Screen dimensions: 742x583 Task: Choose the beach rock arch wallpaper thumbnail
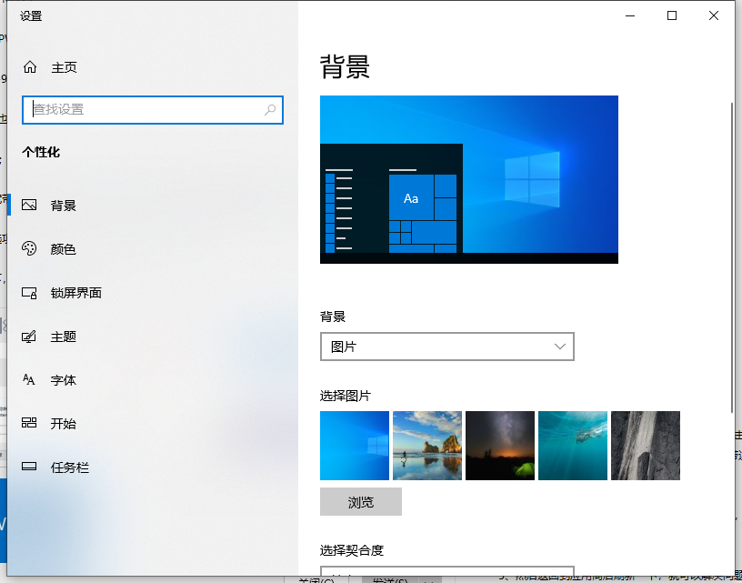point(427,446)
